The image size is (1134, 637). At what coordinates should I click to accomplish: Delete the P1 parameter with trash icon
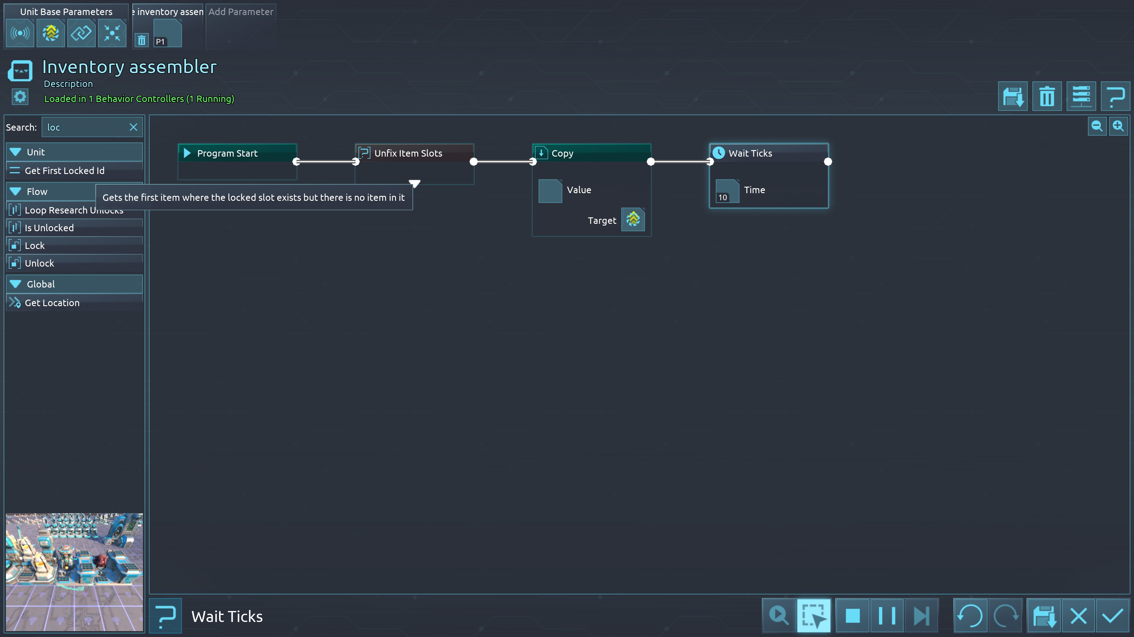[x=141, y=41]
